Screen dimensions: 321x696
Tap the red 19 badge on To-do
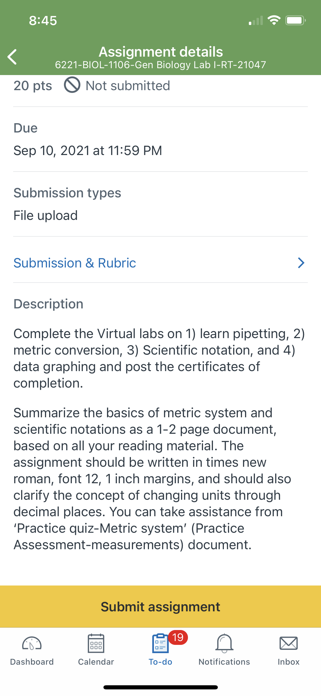178,637
